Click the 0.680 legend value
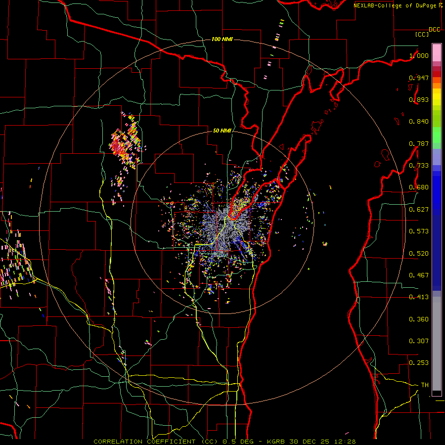Screen dimensions: 445x445 [419, 187]
